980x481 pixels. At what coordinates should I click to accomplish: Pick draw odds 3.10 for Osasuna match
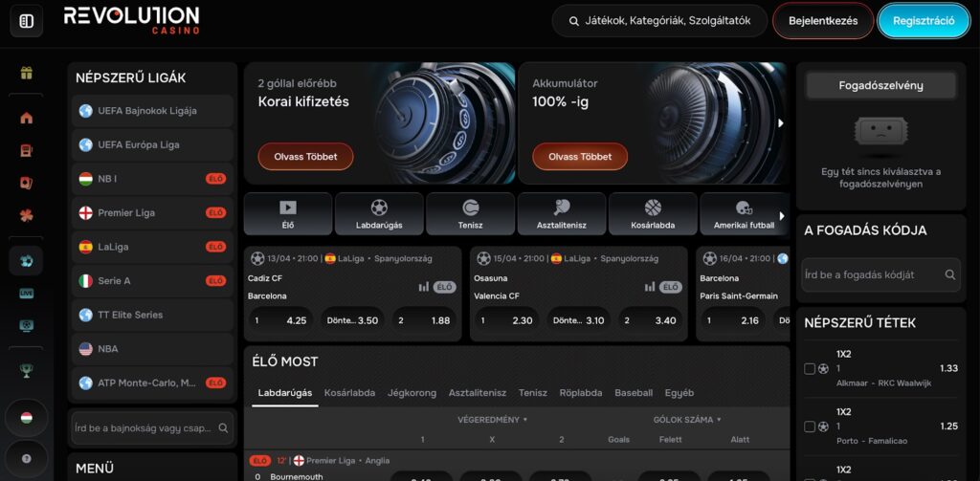click(578, 320)
